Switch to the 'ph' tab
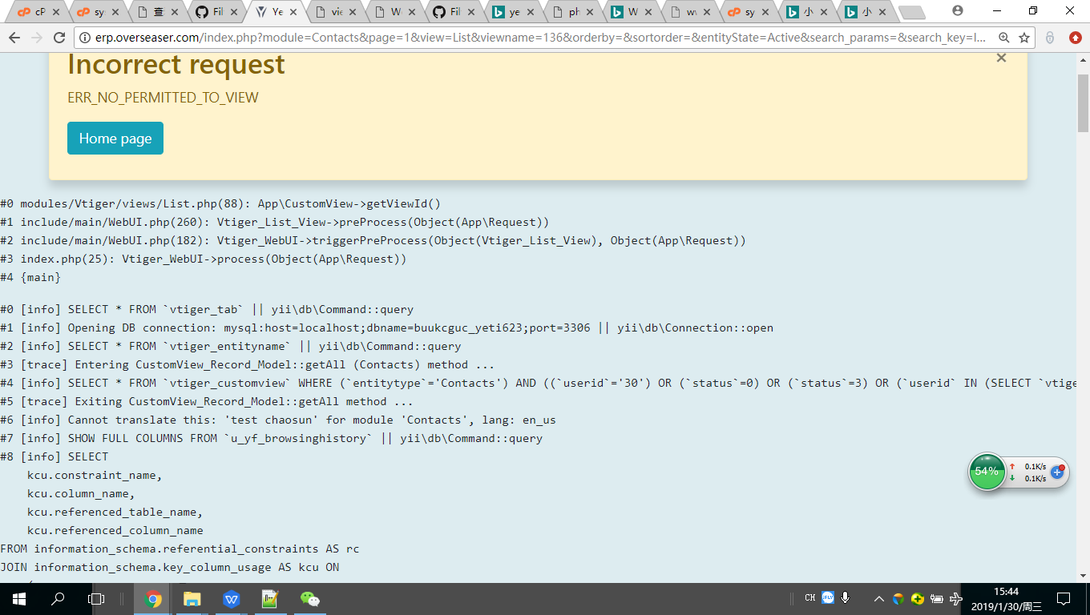 pos(574,12)
